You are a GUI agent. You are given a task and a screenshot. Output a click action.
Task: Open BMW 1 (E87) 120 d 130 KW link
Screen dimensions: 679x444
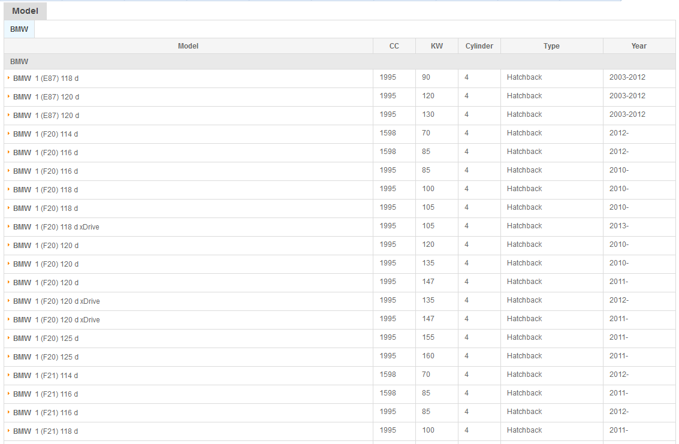tap(46, 116)
